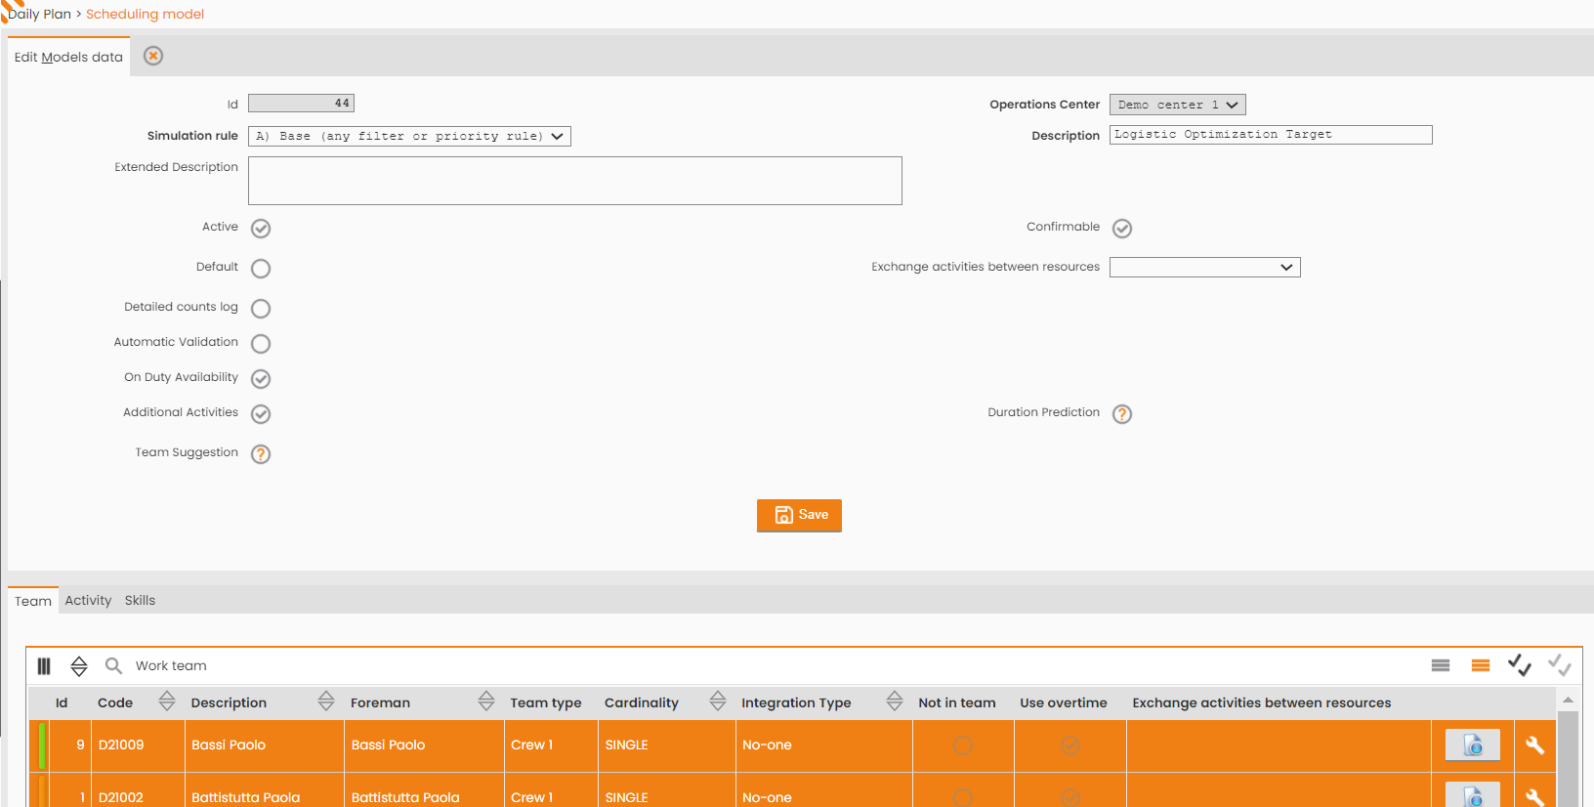This screenshot has height=807, width=1594.
Task: Toggle the Active checkbox
Action: coord(261,229)
